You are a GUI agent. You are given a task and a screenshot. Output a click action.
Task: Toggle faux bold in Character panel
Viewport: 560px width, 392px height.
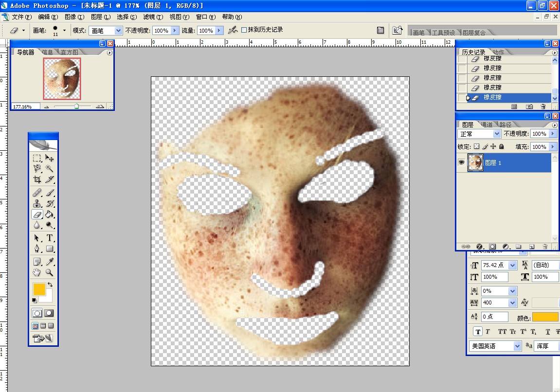[478, 332]
